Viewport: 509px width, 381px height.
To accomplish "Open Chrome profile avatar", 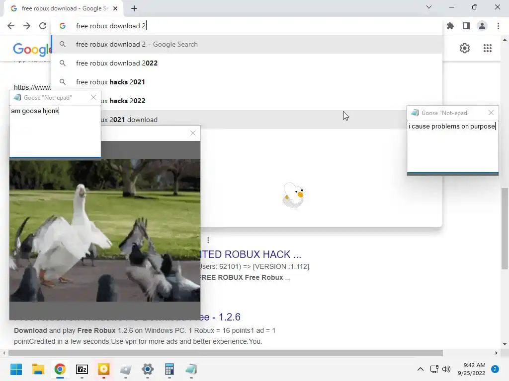I will point(482,26).
